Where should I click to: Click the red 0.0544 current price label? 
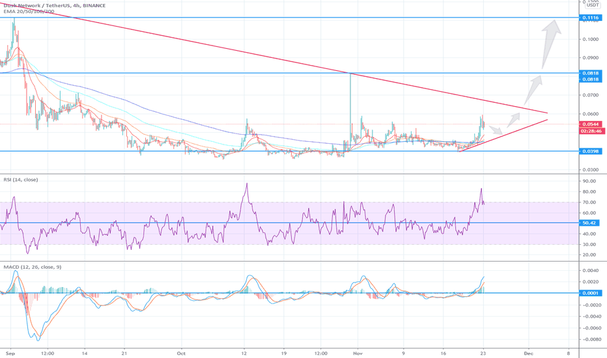590,124
